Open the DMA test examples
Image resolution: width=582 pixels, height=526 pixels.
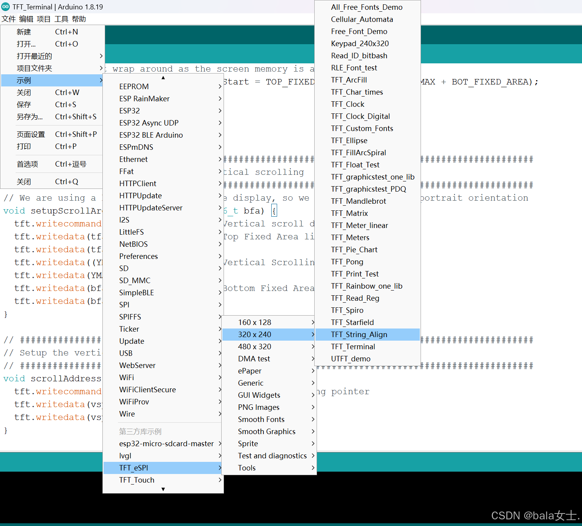tap(269, 359)
